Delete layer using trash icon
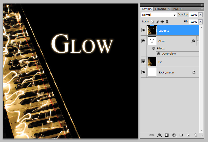 pos(196,135)
